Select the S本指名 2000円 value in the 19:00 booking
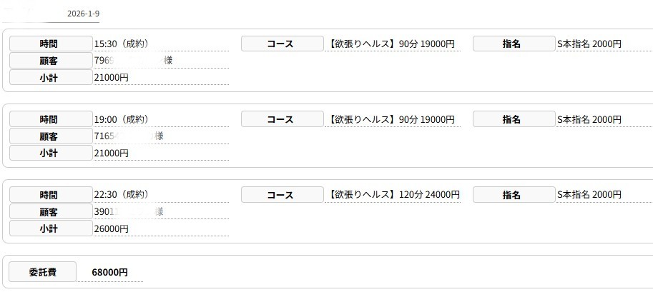 pos(589,120)
